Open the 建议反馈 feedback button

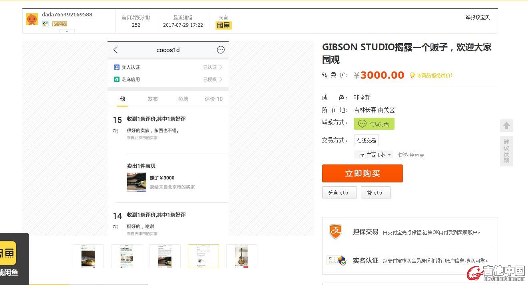tap(506, 151)
